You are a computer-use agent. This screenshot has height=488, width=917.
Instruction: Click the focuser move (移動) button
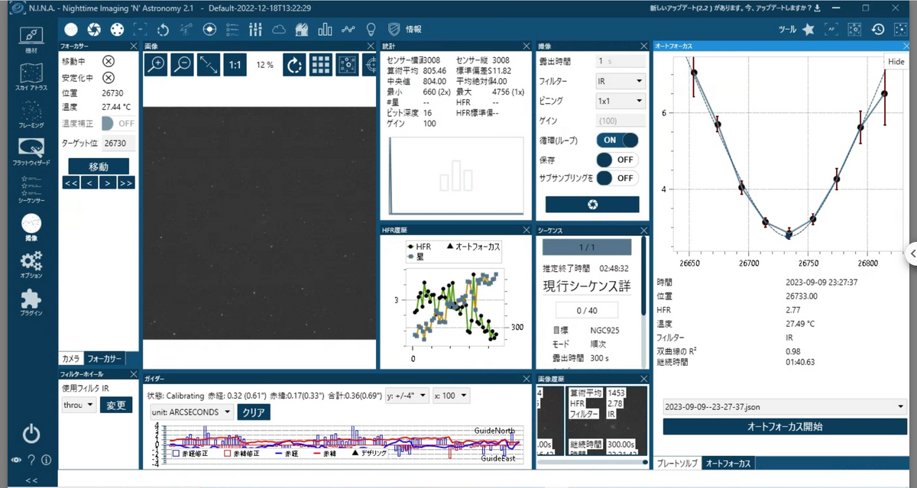(x=99, y=166)
